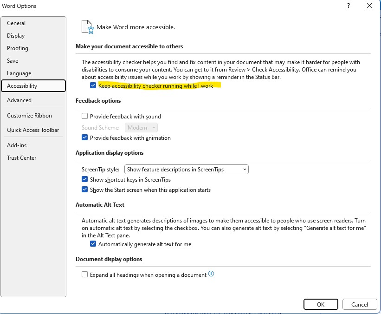Select the Advanced options category

pos(19,100)
